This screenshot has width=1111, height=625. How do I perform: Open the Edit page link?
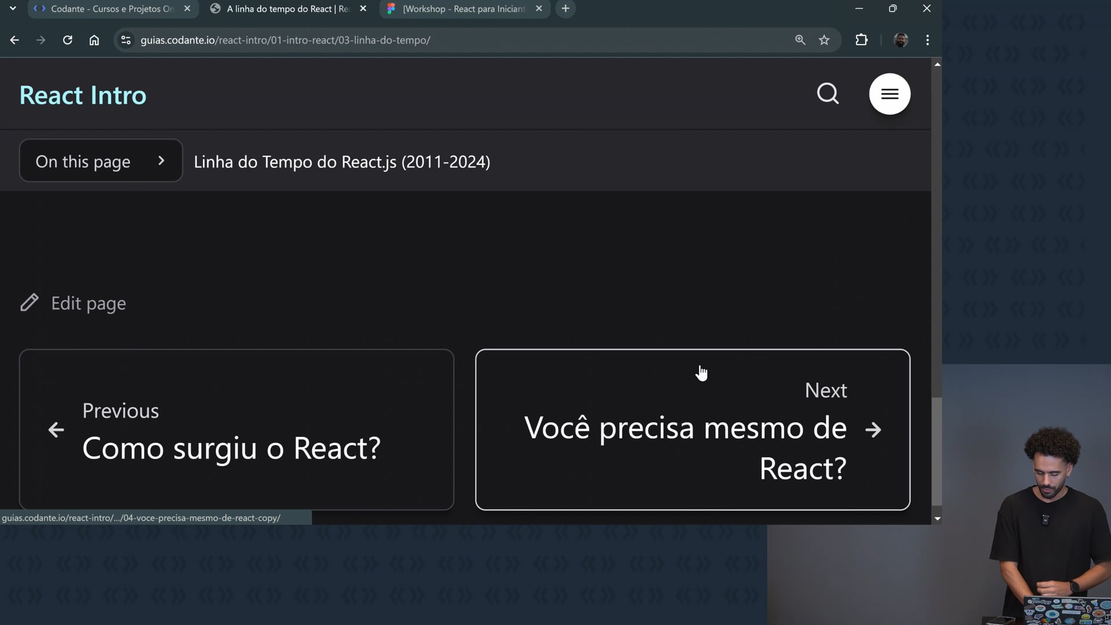(x=73, y=303)
